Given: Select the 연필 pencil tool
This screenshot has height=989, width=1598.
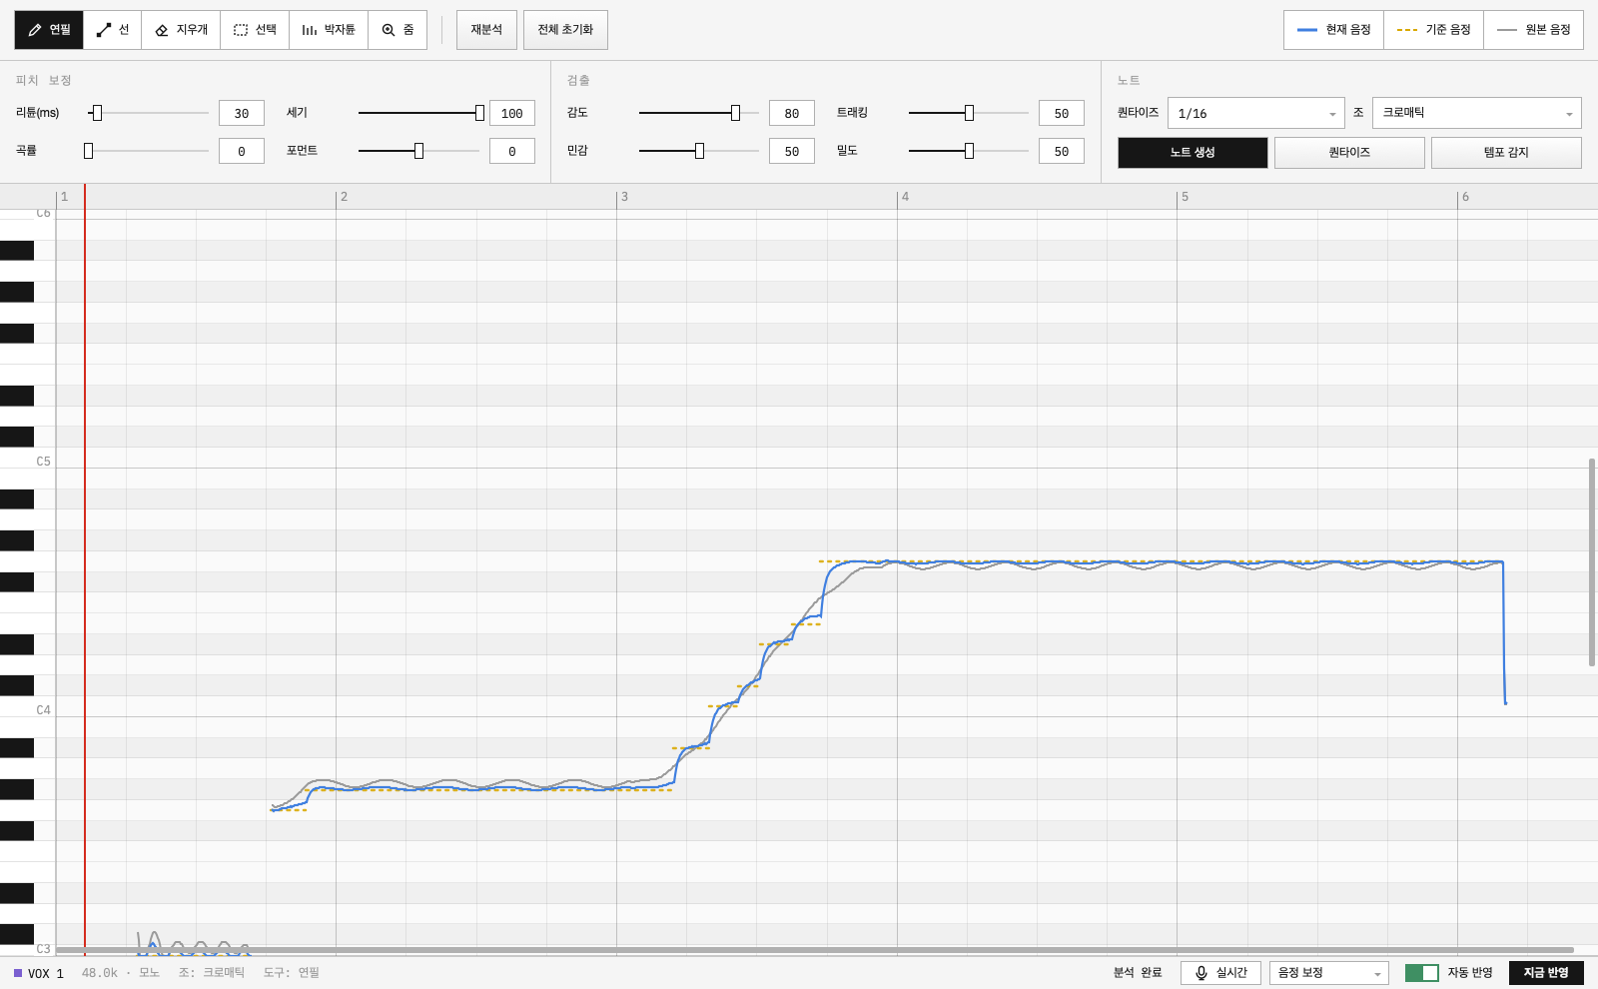Looking at the screenshot, I should coord(49,30).
